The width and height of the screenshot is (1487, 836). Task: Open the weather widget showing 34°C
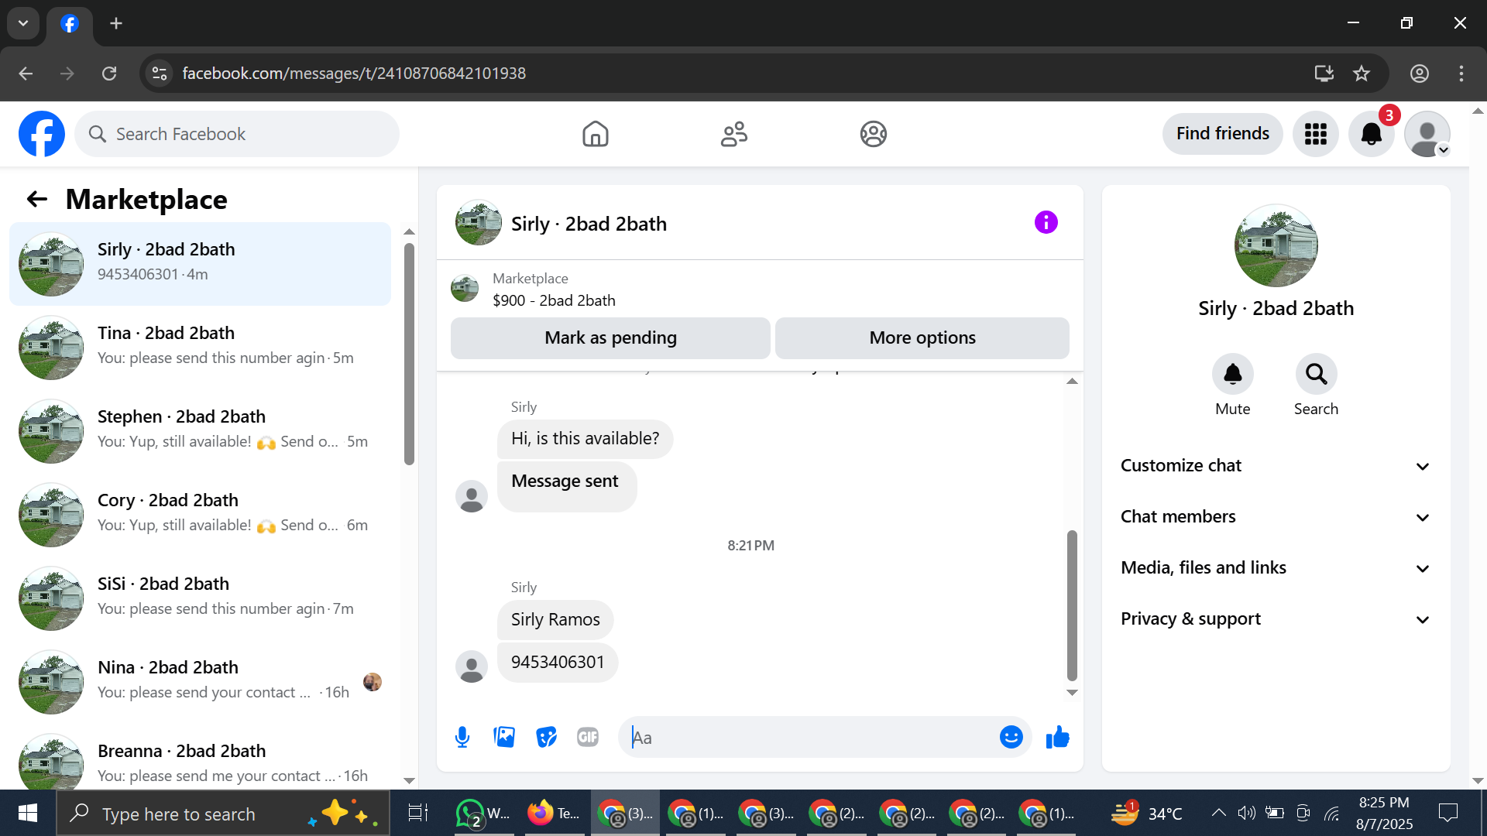point(1147,813)
